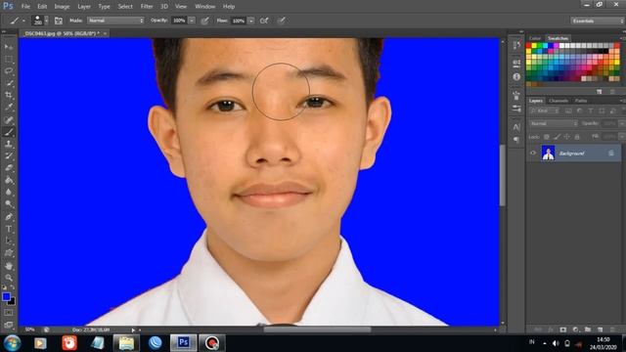
Task: Select the Brush tool in toolbox
Action: (x=9, y=132)
